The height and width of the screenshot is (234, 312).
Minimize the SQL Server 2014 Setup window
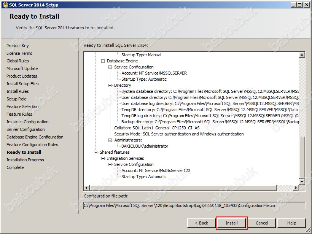click(293, 5)
